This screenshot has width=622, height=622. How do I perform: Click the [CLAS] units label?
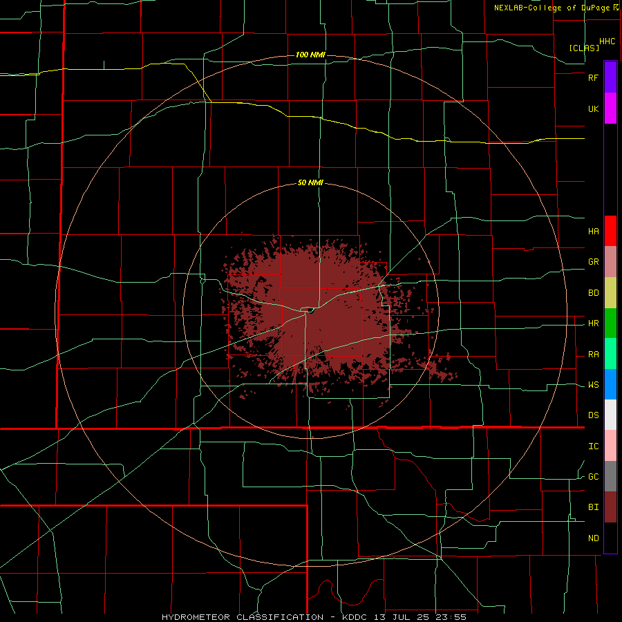click(584, 48)
